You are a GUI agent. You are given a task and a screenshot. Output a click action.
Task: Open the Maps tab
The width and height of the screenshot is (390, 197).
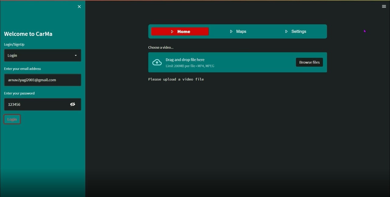click(x=241, y=32)
